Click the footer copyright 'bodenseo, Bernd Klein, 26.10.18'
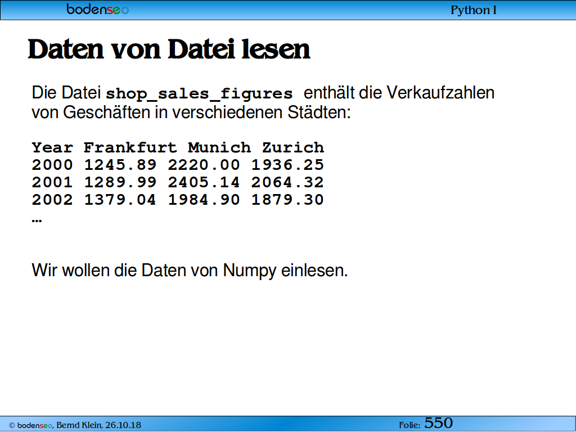The height and width of the screenshot is (432, 576). pos(75,425)
